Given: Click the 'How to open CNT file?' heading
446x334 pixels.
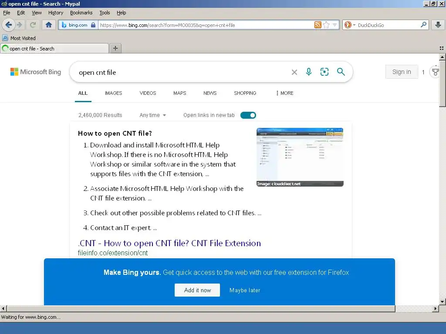Looking at the screenshot, I should pos(115,133).
